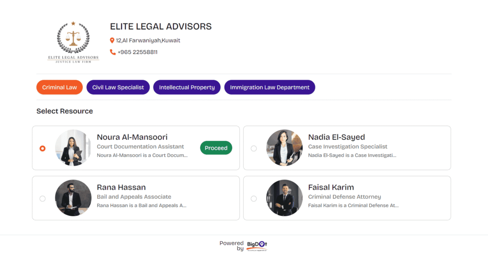Choose the Rana Hassan radio button
The height and width of the screenshot is (264, 488).
(x=42, y=199)
